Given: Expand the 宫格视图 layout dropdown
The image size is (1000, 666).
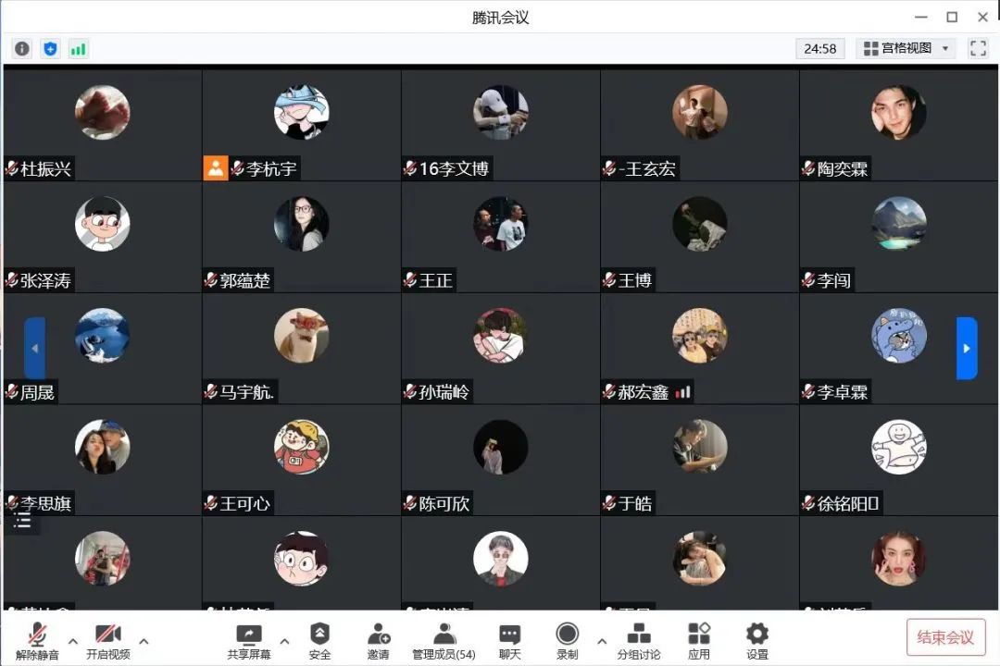Looking at the screenshot, I should (906, 48).
